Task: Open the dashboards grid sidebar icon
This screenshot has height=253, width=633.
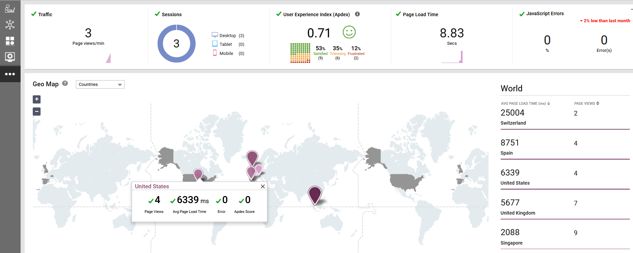Action: click(x=10, y=41)
